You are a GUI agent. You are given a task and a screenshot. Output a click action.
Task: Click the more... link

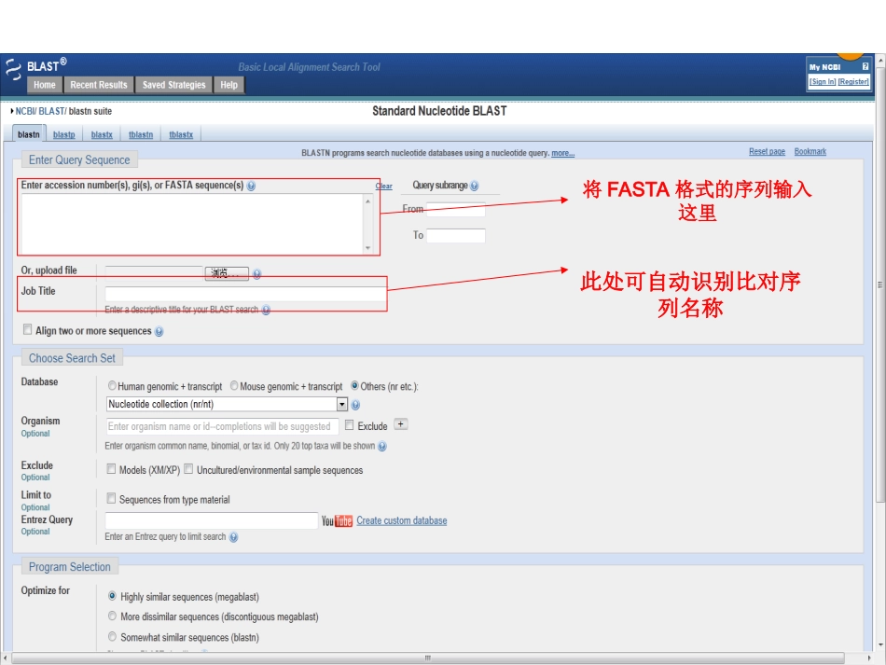click(x=562, y=153)
